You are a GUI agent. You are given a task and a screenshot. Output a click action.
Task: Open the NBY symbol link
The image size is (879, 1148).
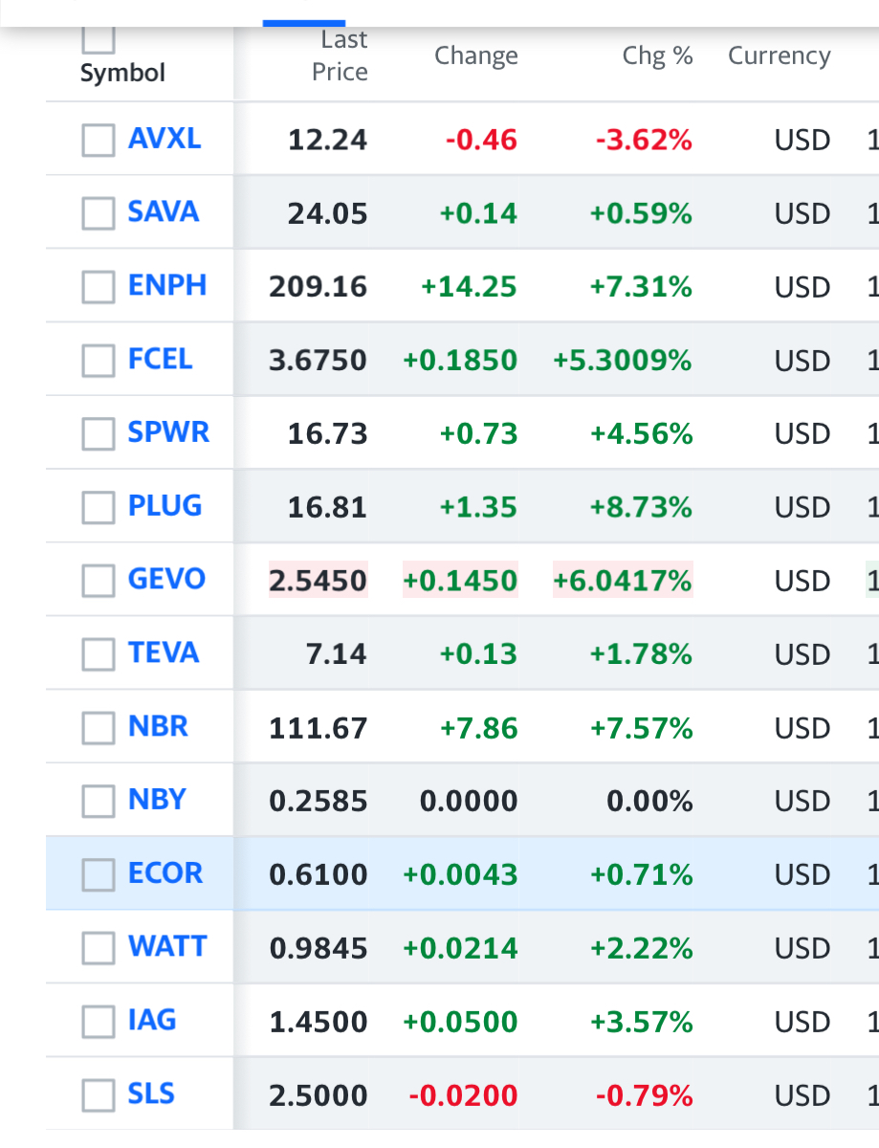click(x=158, y=799)
